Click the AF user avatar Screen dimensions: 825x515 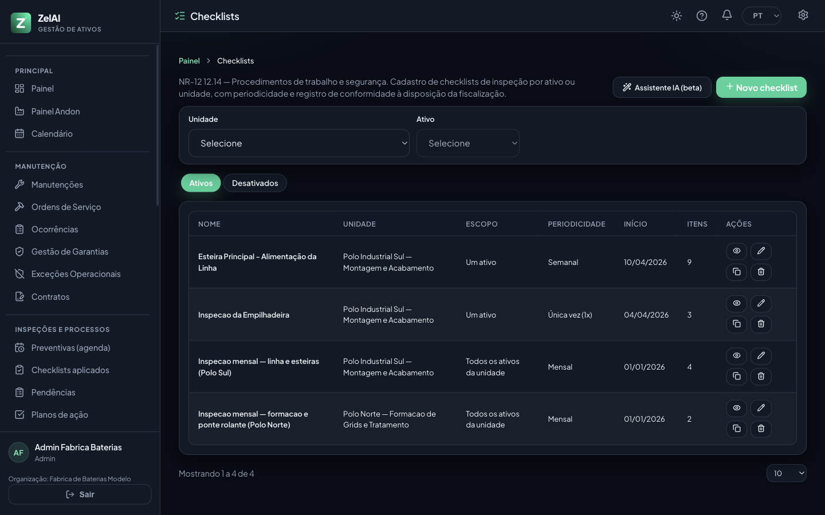point(18,453)
